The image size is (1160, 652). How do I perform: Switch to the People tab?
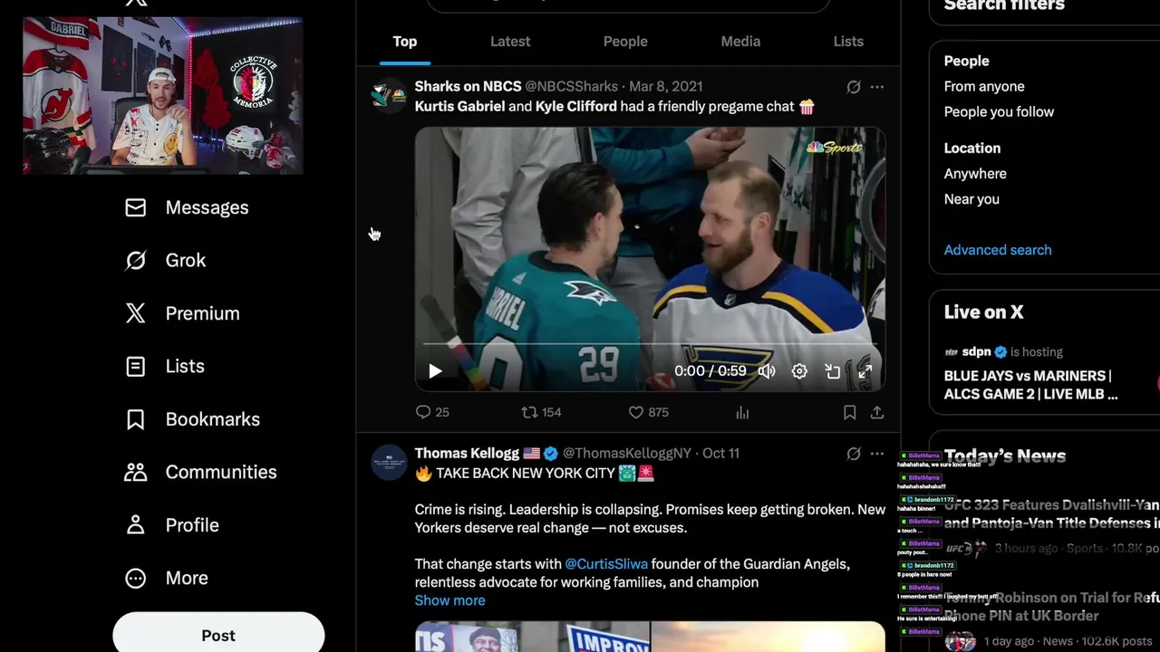click(625, 42)
